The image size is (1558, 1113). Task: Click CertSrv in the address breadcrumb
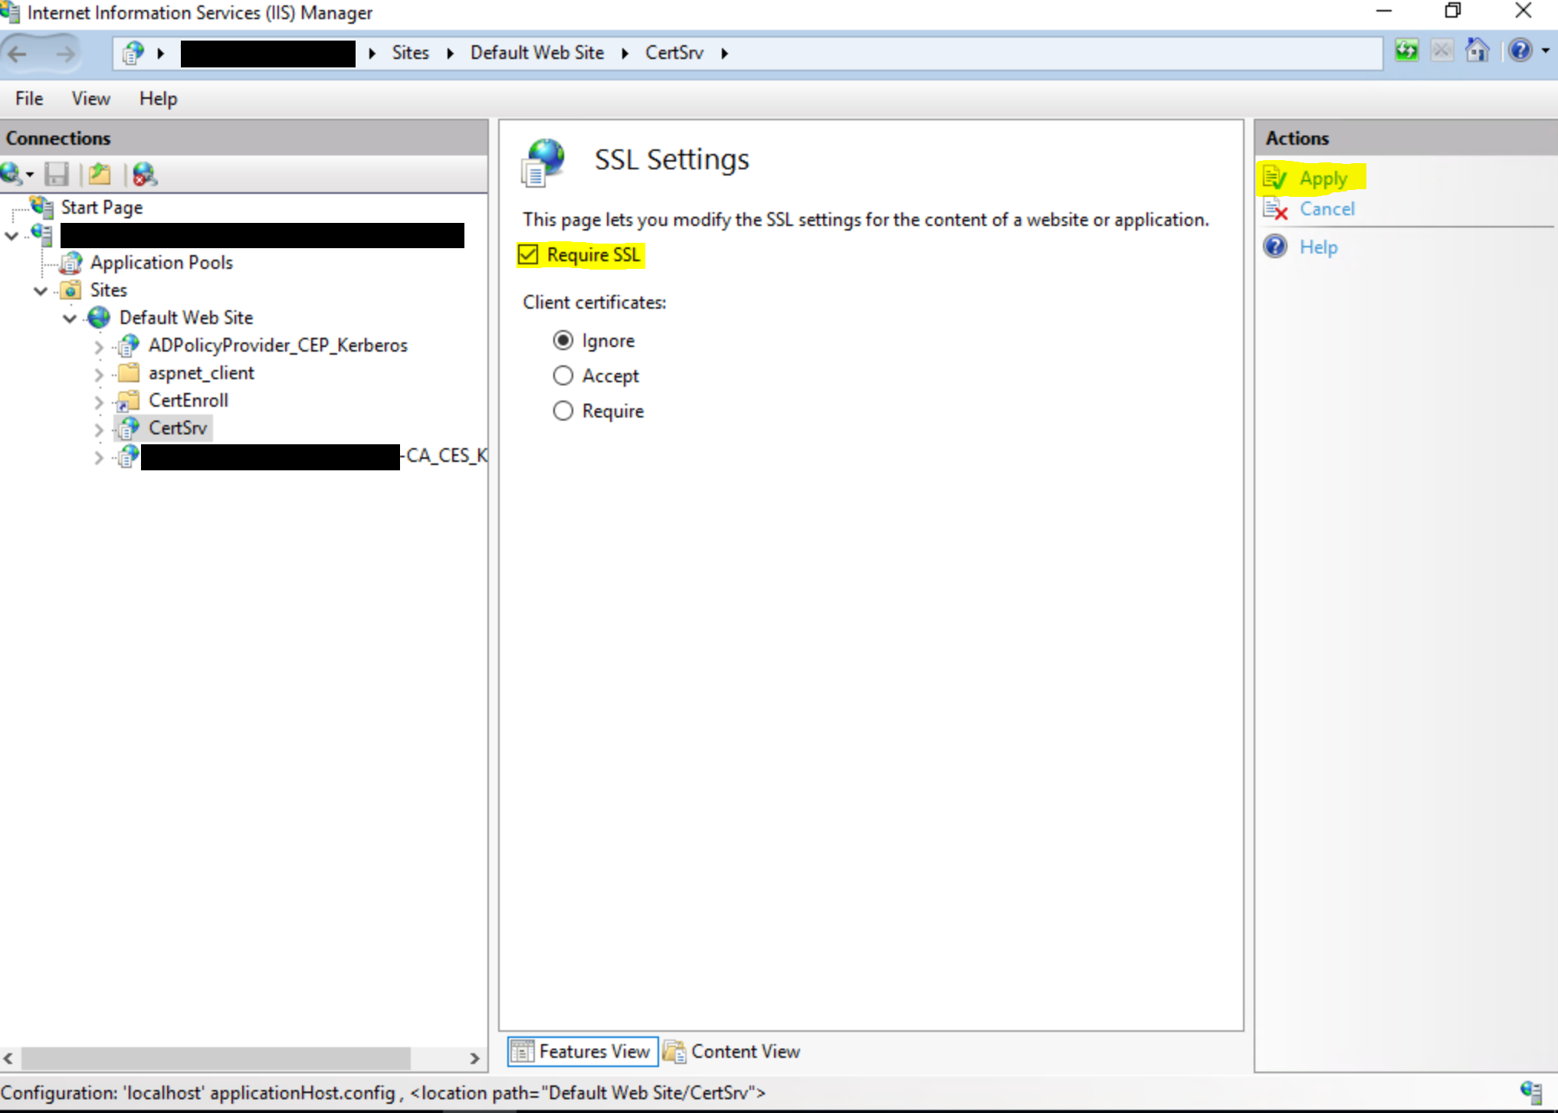pos(674,53)
